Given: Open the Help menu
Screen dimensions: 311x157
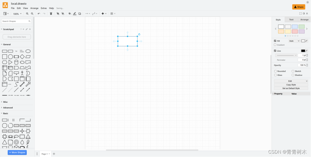Looking at the screenshot, I should 51,8.
